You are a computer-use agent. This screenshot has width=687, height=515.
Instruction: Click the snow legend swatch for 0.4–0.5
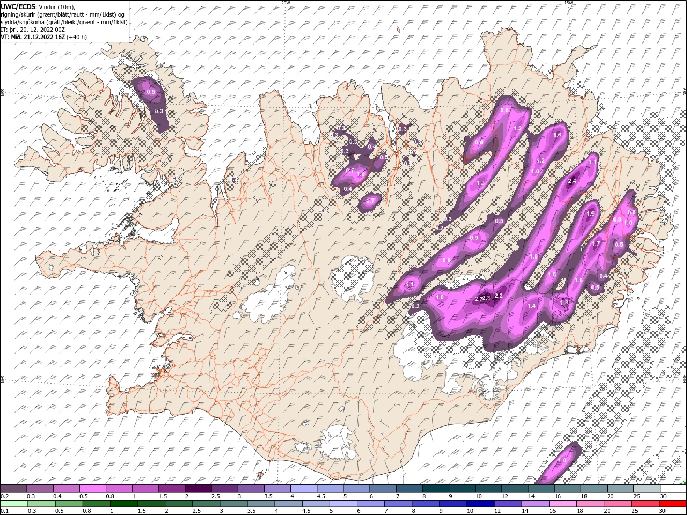pyautogui.click(x=67, y=489)
